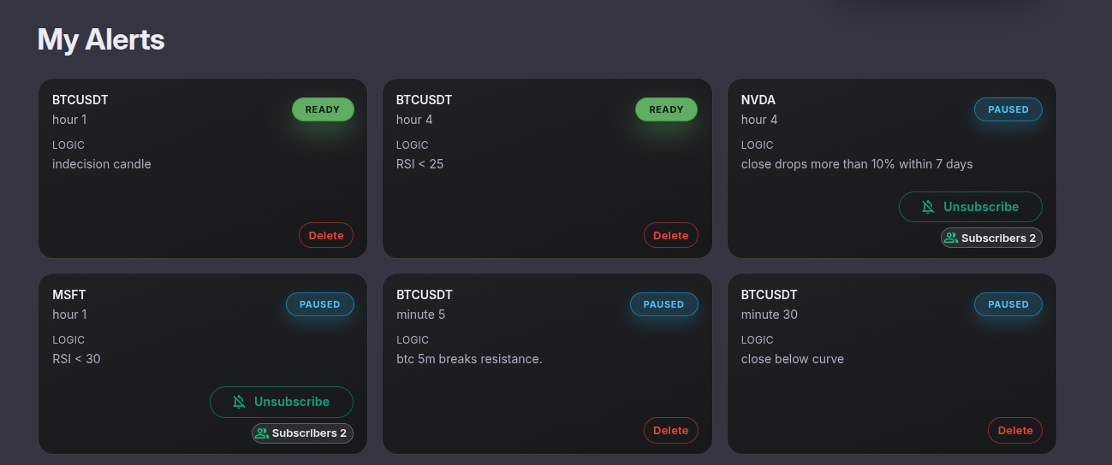
Task: Click the My Alerts heading
Action: (101, 39)
